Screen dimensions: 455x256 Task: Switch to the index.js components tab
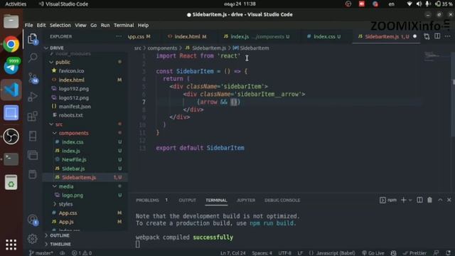point(257,36)
